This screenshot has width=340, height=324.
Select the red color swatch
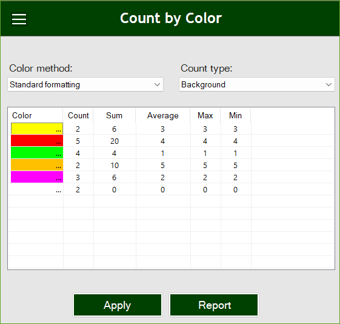pyautogui.click(x=37, y=141)
